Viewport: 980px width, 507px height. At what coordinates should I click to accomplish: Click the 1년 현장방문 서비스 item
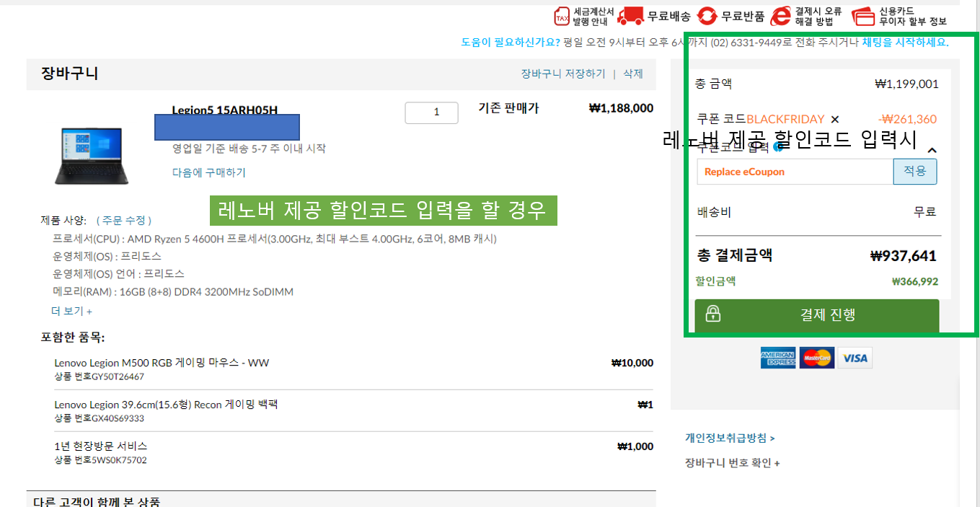[x=101, y=446]
